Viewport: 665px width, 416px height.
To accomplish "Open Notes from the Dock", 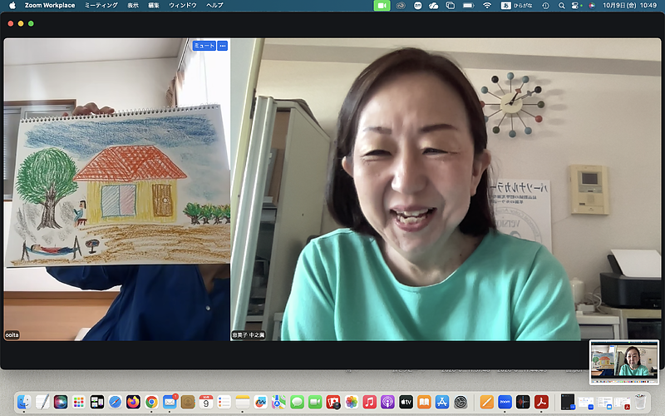I will pos(243,402).
